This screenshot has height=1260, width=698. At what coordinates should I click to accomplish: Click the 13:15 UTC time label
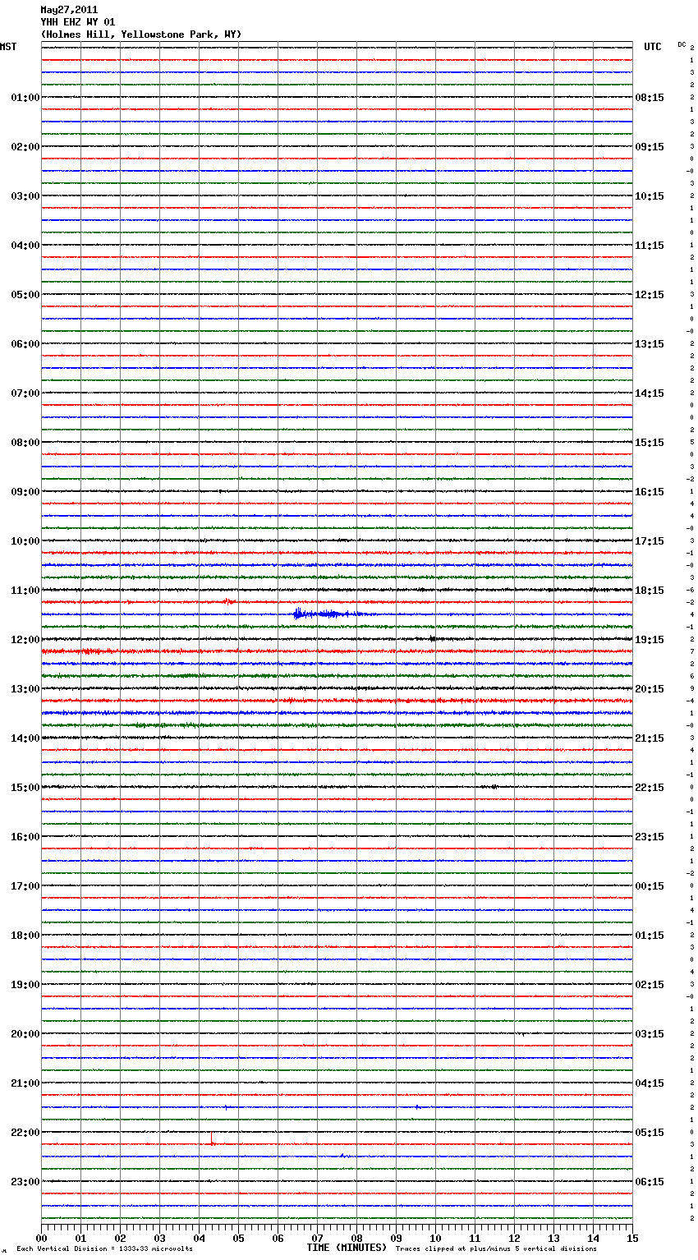[x=650, y=344]
